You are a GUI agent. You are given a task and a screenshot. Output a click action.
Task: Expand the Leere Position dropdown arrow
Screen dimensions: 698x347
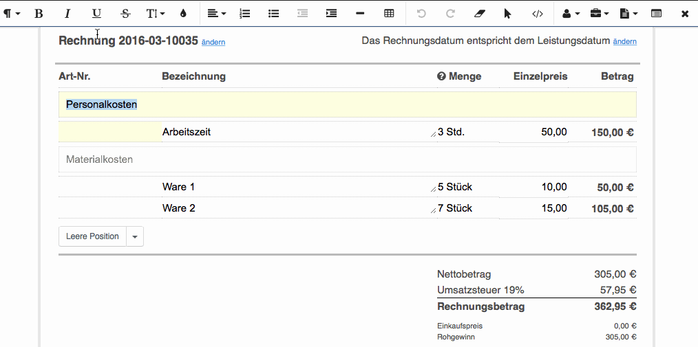click(135, 236)
